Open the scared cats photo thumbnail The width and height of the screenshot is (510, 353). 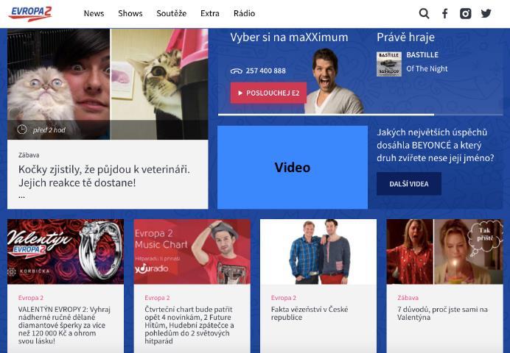click(x=108, y=84)
